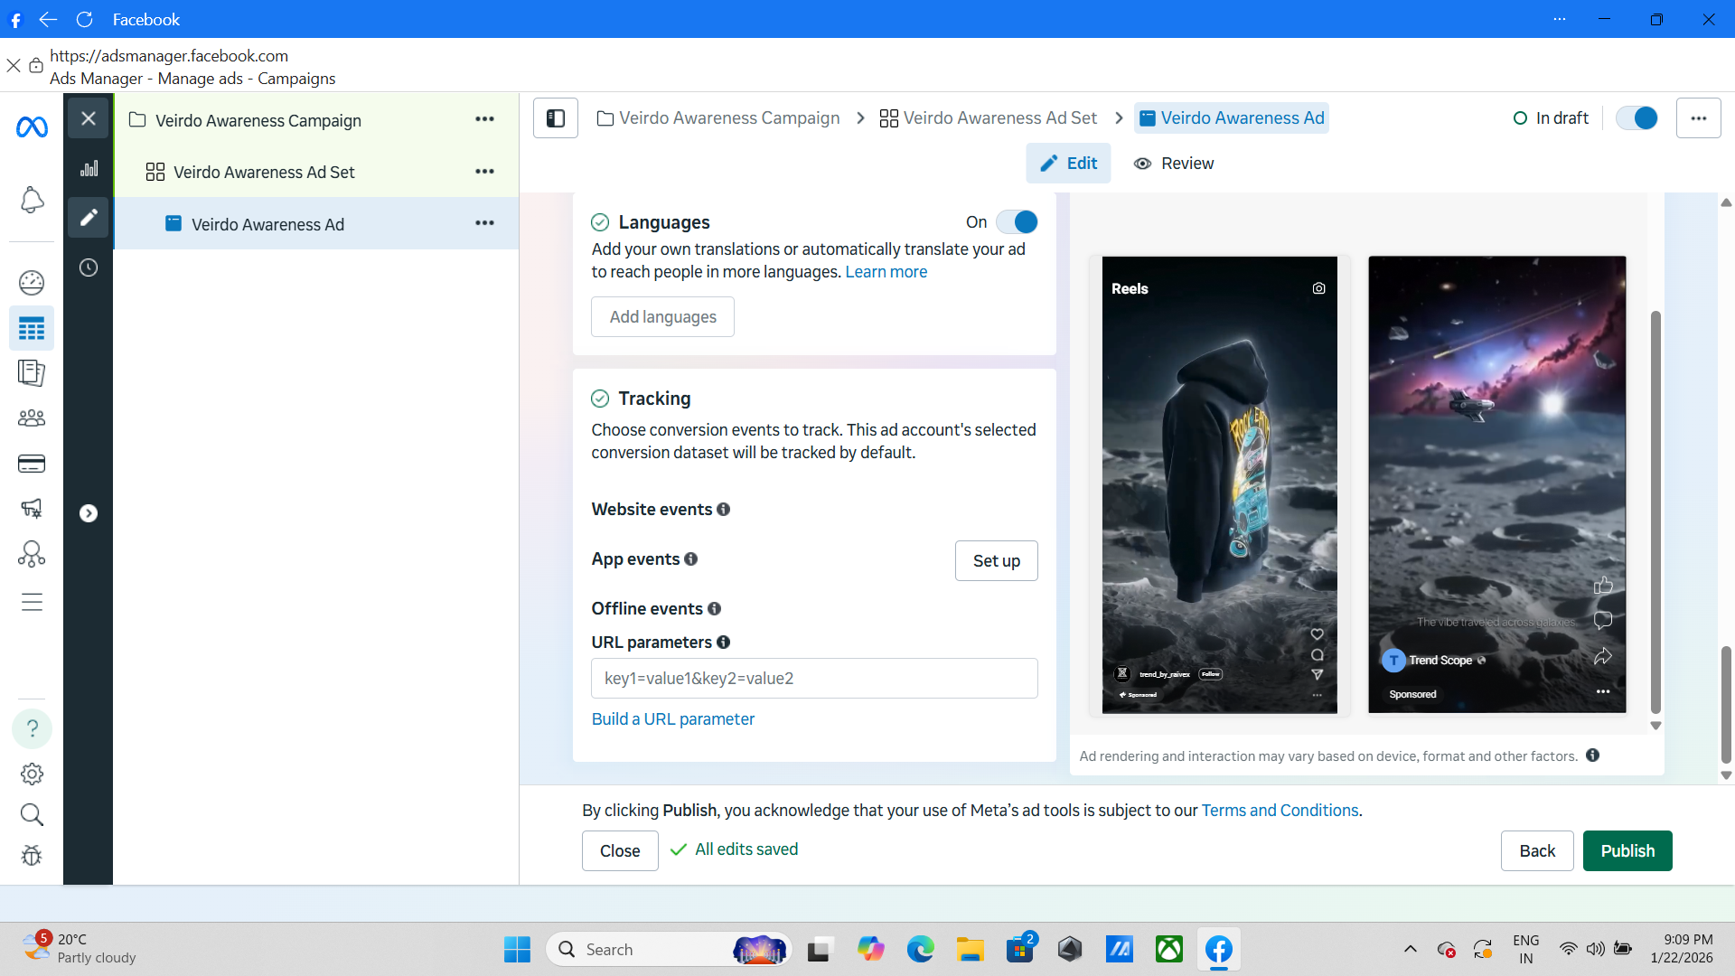The width and height of the screenshot is (1735, 976).
Task: Show info for App events
Action: (691, 559)
